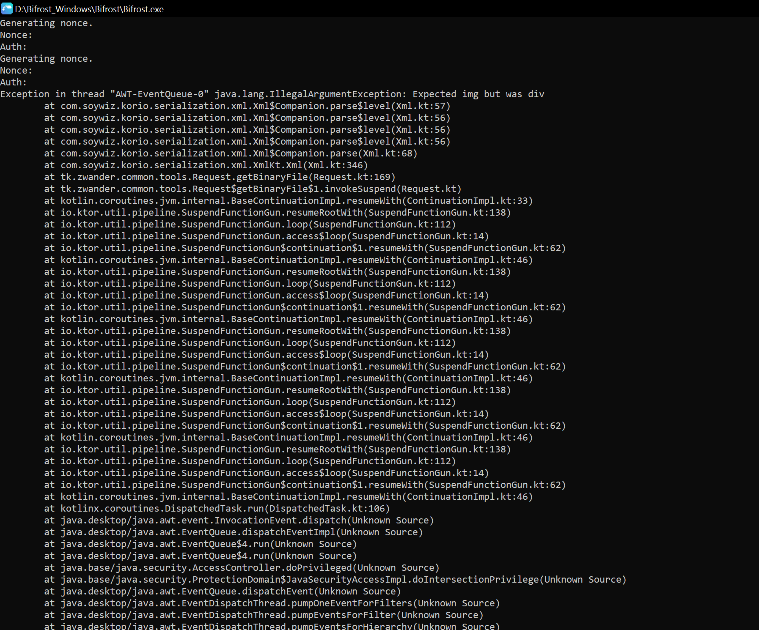Click the DispatchedTask.run(DispatchedTask.kt:106) frame

tap(217, 508)
